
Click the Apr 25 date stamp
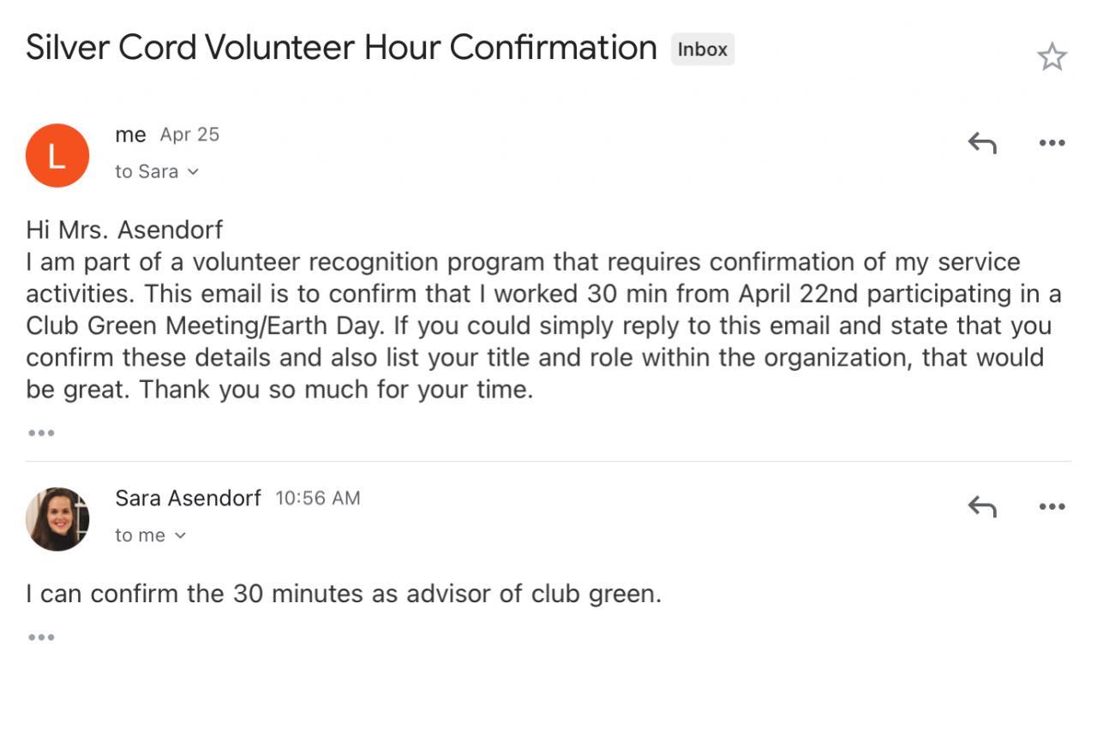[189, 135]
